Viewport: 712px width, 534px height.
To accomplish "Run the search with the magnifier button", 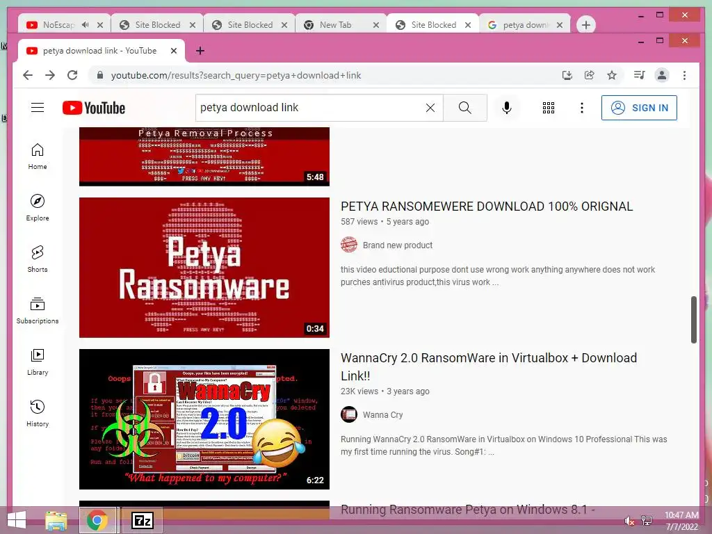I will coord(465,108).
